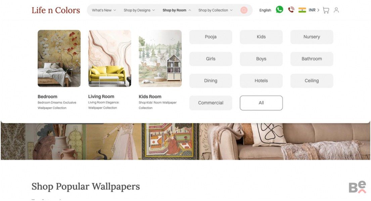Viewport: 371px width, 201px height.
Task: Open the Bedroom wallpaper thumbnail
Action: tap(59, 58)
